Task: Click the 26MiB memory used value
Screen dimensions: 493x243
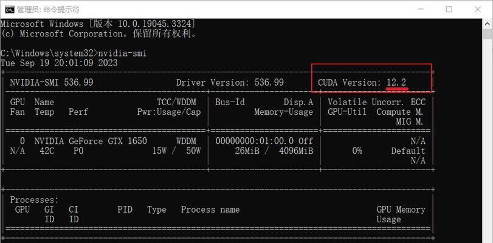Action: [247, 151]
